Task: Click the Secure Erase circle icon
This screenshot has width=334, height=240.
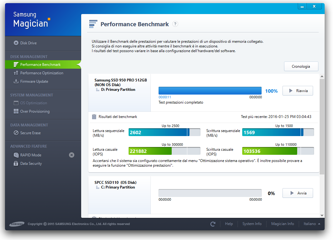Action: 16,133
